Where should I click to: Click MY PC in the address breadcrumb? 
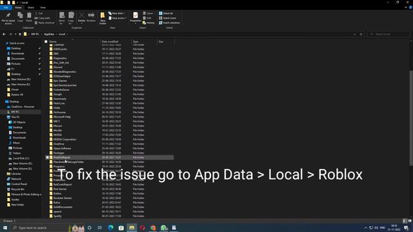(35, 34)
